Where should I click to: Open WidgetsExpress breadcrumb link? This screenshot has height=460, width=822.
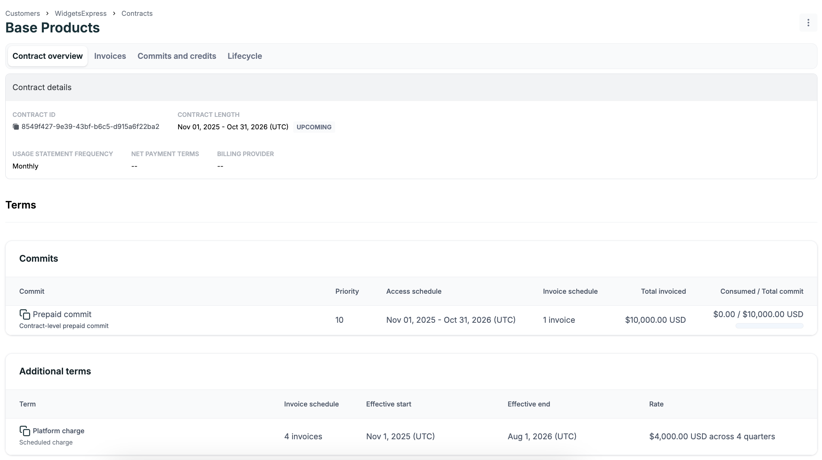click(x=80, y=14)
